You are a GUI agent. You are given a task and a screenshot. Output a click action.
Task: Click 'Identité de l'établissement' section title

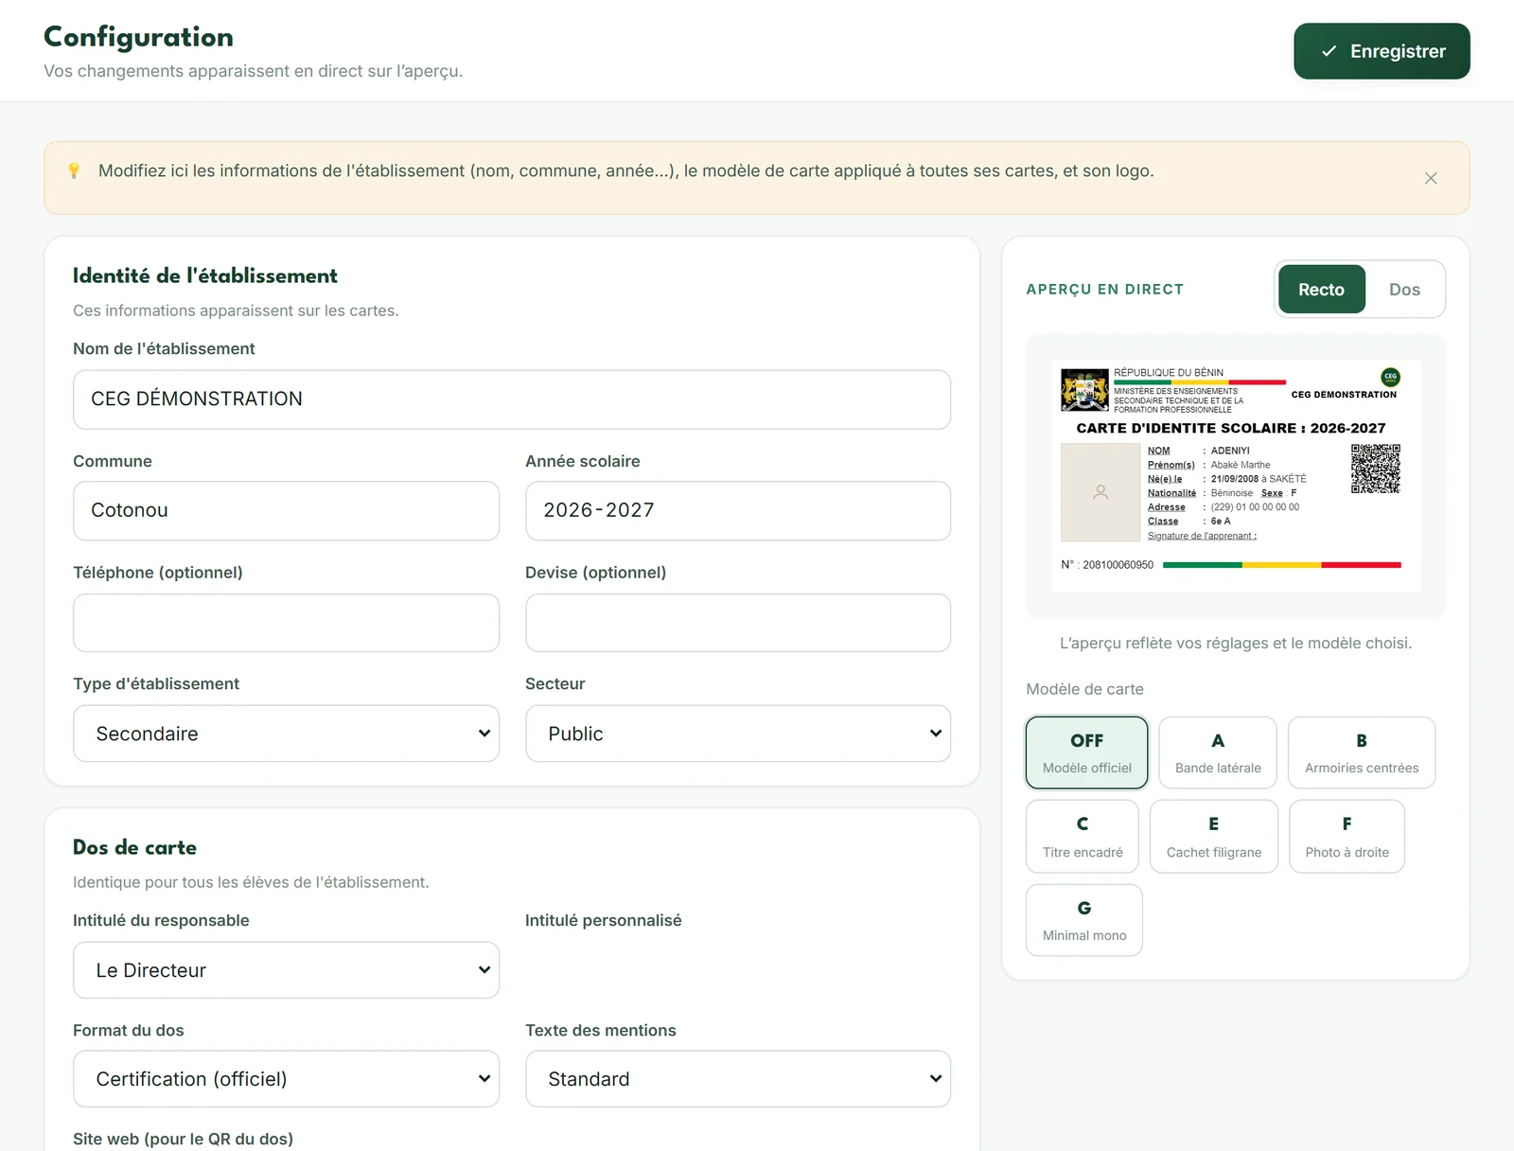point(205,275)
